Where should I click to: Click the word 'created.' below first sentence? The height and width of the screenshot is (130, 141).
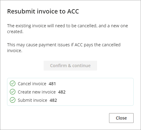pos(15,32)
